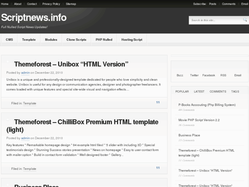Open the Clone Scripts category
The width and height of the screenshot is (249, 187).
[76, 39]
